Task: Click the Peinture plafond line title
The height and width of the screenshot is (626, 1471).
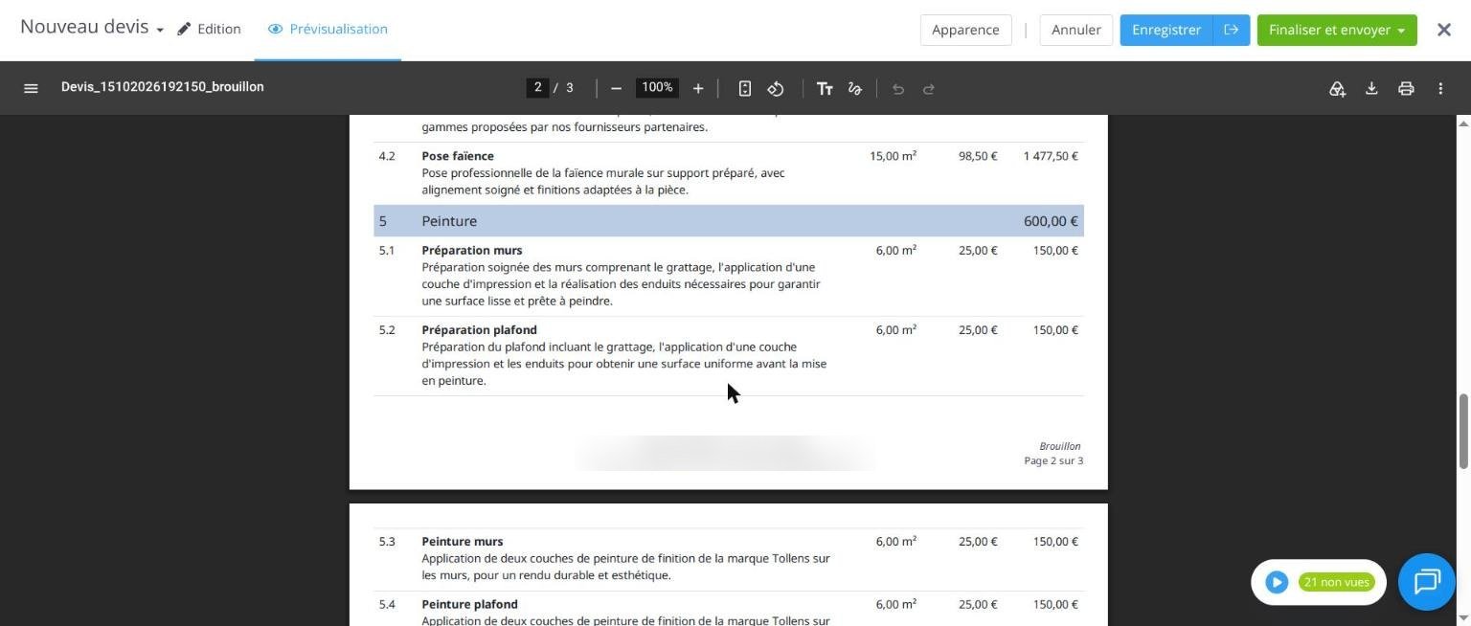Action: (469, 605)
